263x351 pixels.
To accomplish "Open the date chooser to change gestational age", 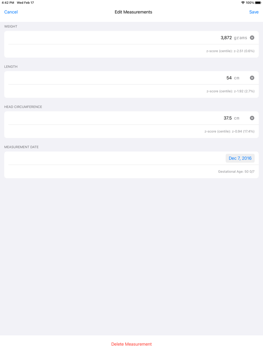I will [x=240, y=158].
